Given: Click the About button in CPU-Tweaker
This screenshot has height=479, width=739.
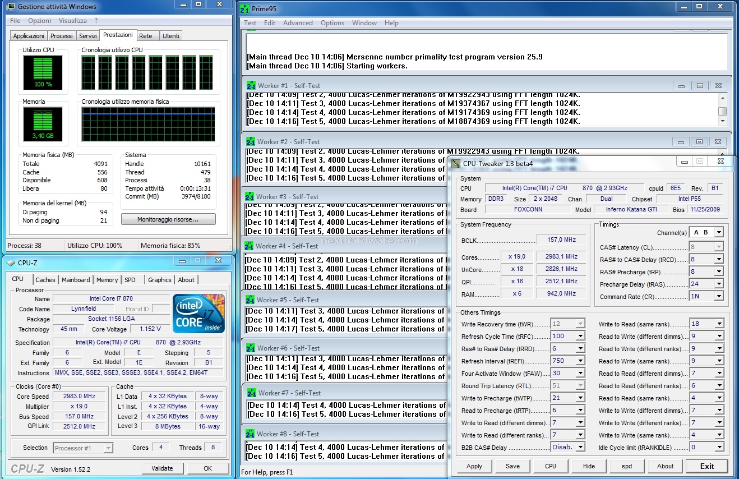Looking at the screenshot, I should (666, 466).
